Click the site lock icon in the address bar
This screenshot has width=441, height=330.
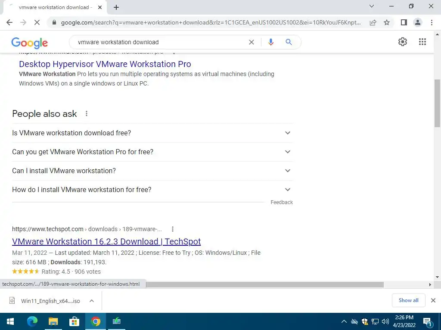click(x=55, y=22)
